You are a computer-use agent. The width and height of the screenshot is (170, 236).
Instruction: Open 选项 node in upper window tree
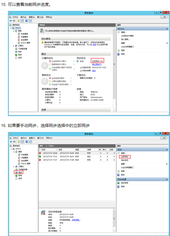18,58
